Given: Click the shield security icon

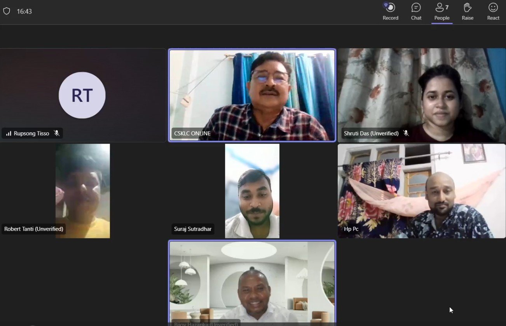Looking at the screenshot, I should [7, 11].
